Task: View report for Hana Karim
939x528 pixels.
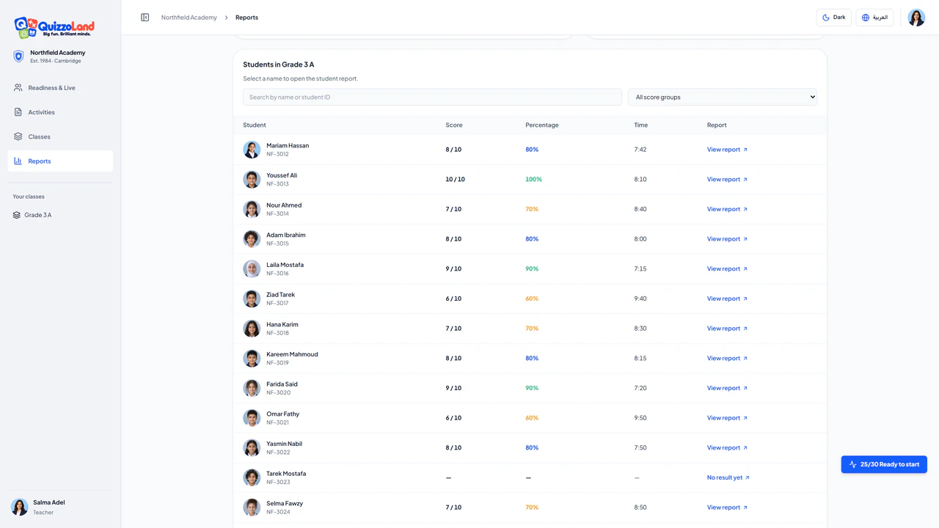Action: 727,329
